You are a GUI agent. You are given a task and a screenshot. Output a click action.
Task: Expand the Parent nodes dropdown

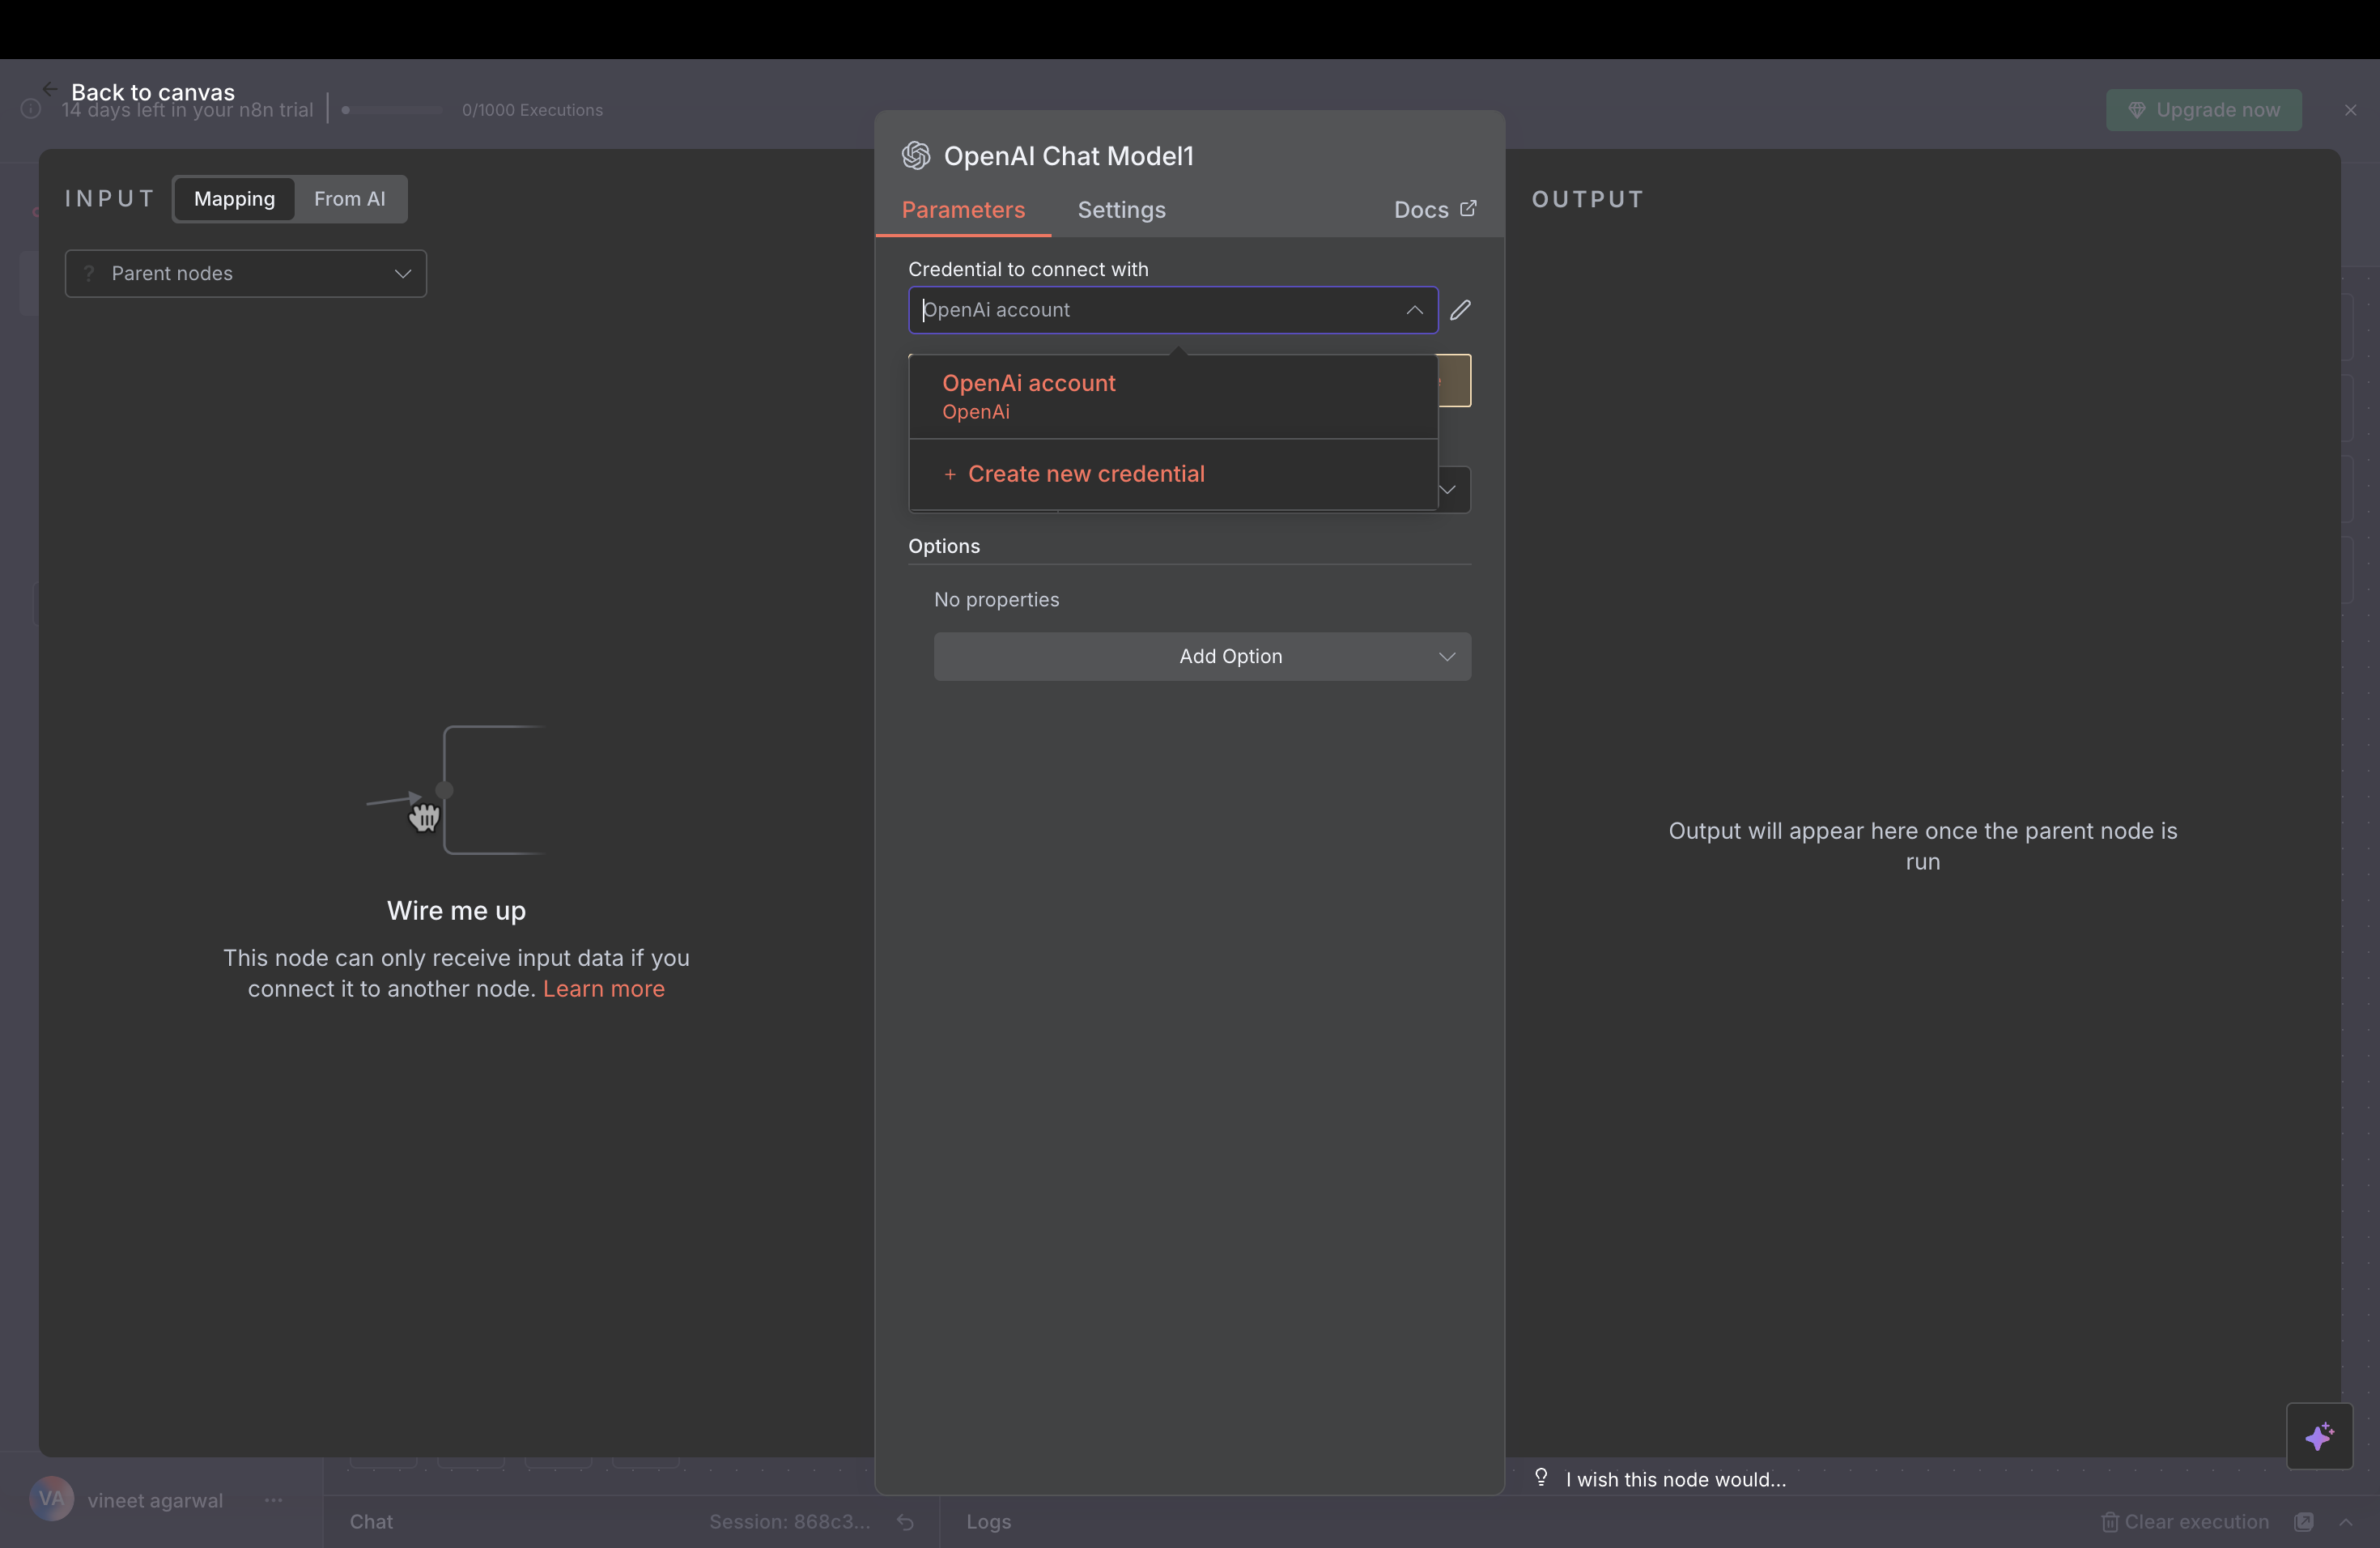pyautogui.click(x=246, y=274)
